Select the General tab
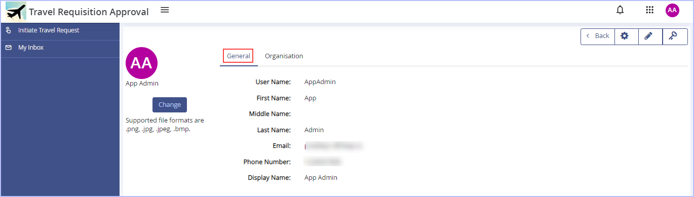This screenshot has height=197, width=694. 239,56
